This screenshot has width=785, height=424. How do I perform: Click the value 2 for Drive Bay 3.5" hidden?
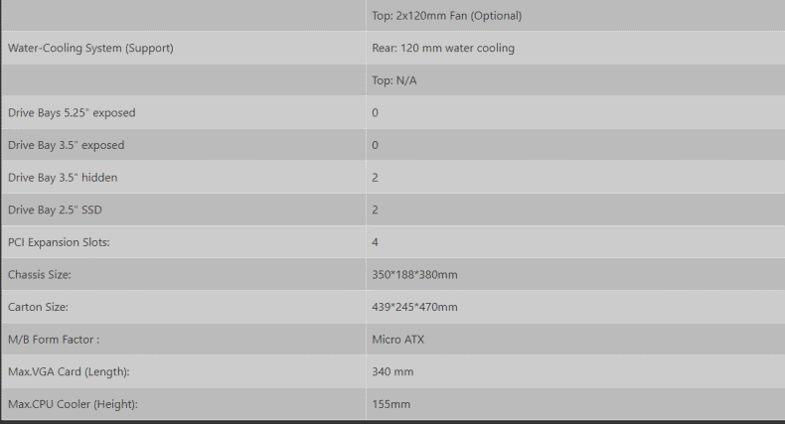coord(376,178)
